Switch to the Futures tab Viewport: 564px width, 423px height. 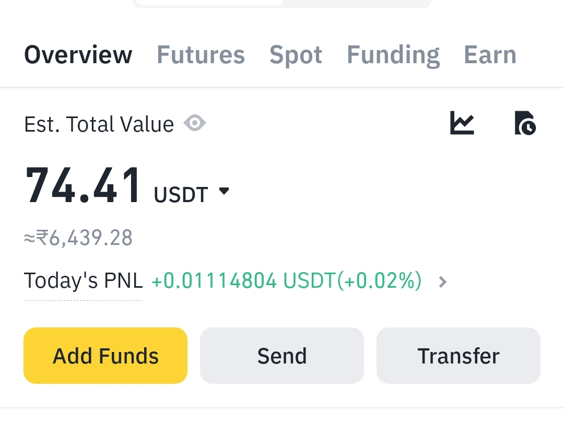pyautogui.click(x=201, y=55)
